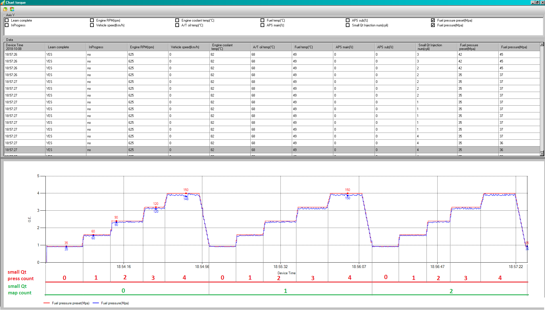Image resolution: width=545 pixels, height=310 pixels.
Task: Tick the Fuel temp(°C) checkbox
Action: pyautogui.click(x=263, y=20)
